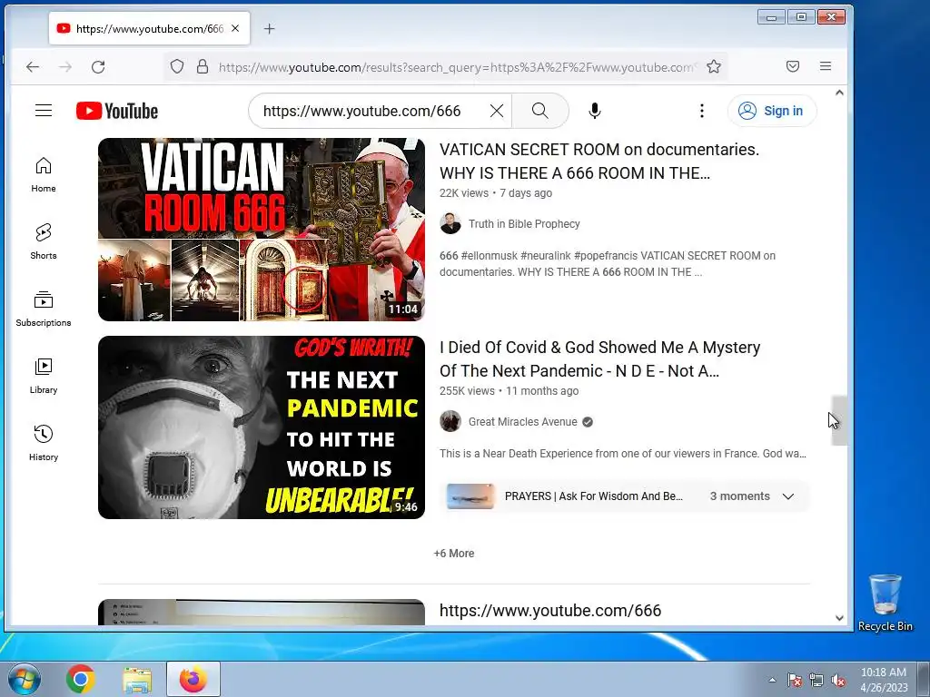Image resolution: width=930 pixels, height=697 pixels.
Task: Click the scrollbar up arrow
Action: tap(839, 93)
